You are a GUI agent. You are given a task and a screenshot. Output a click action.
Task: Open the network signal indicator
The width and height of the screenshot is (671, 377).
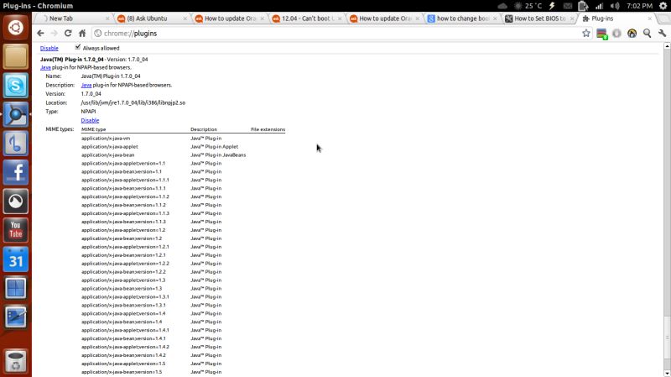(599, 6)
